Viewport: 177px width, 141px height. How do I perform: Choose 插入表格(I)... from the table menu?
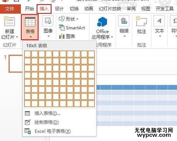(x=59, y=113)
